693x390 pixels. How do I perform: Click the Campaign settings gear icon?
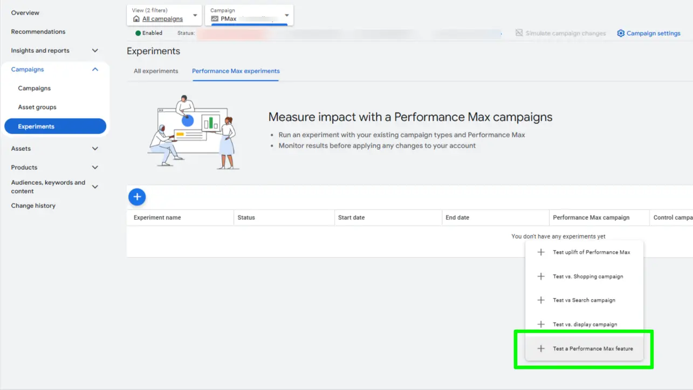click(x=621, y=33)
